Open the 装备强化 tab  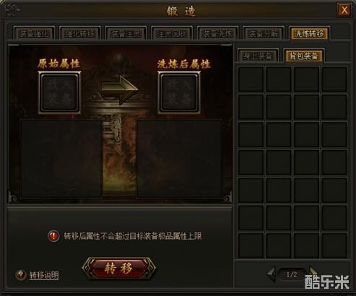coord(34,33)
